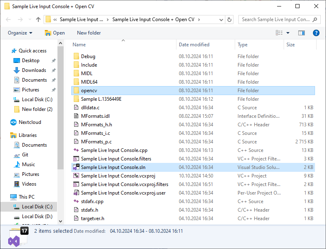The height and width of the screenshot is (249, 326).
Task: Open the Music library icon
Action: 16,165
